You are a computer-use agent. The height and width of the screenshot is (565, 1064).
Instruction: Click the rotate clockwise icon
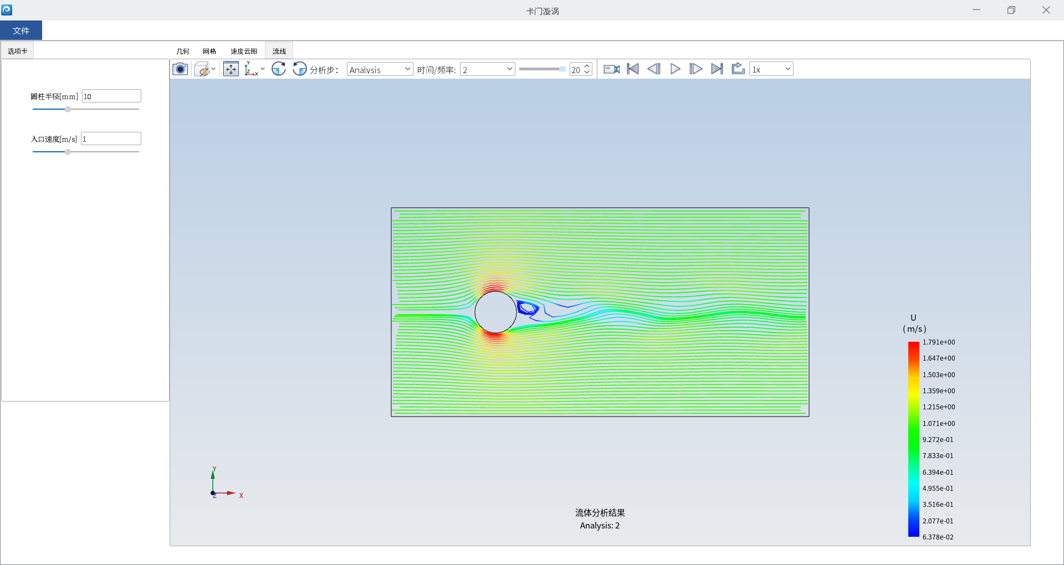(279, 69)
